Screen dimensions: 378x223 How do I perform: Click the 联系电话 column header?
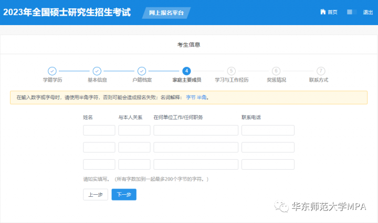click(x=251, y=117)
